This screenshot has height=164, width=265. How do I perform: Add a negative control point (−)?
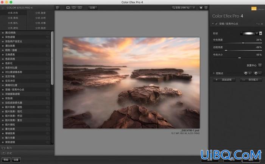coord(258,73)
